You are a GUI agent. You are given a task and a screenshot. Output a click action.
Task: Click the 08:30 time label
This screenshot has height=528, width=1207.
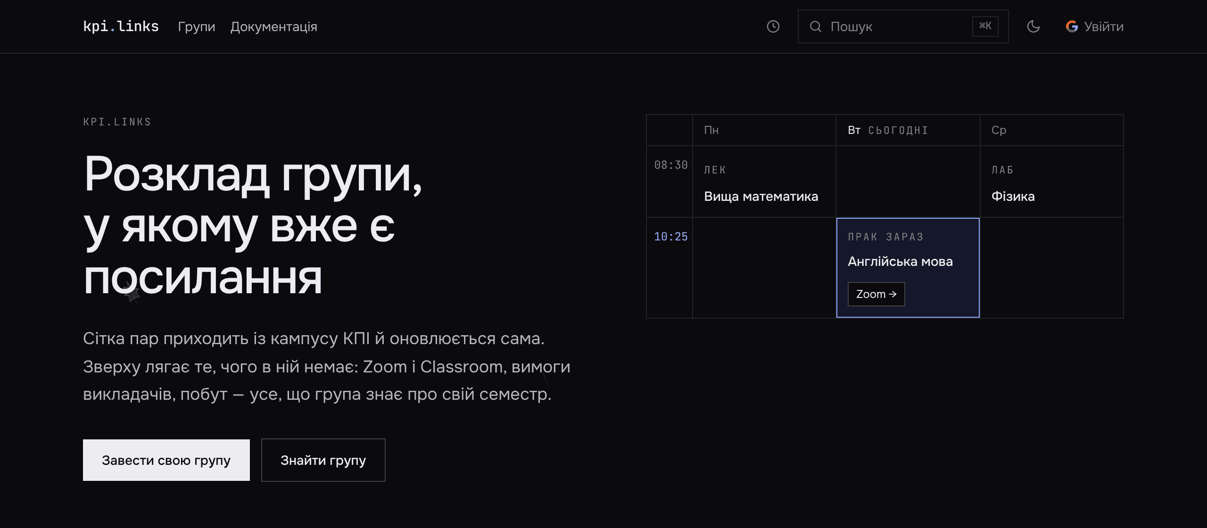671,165
